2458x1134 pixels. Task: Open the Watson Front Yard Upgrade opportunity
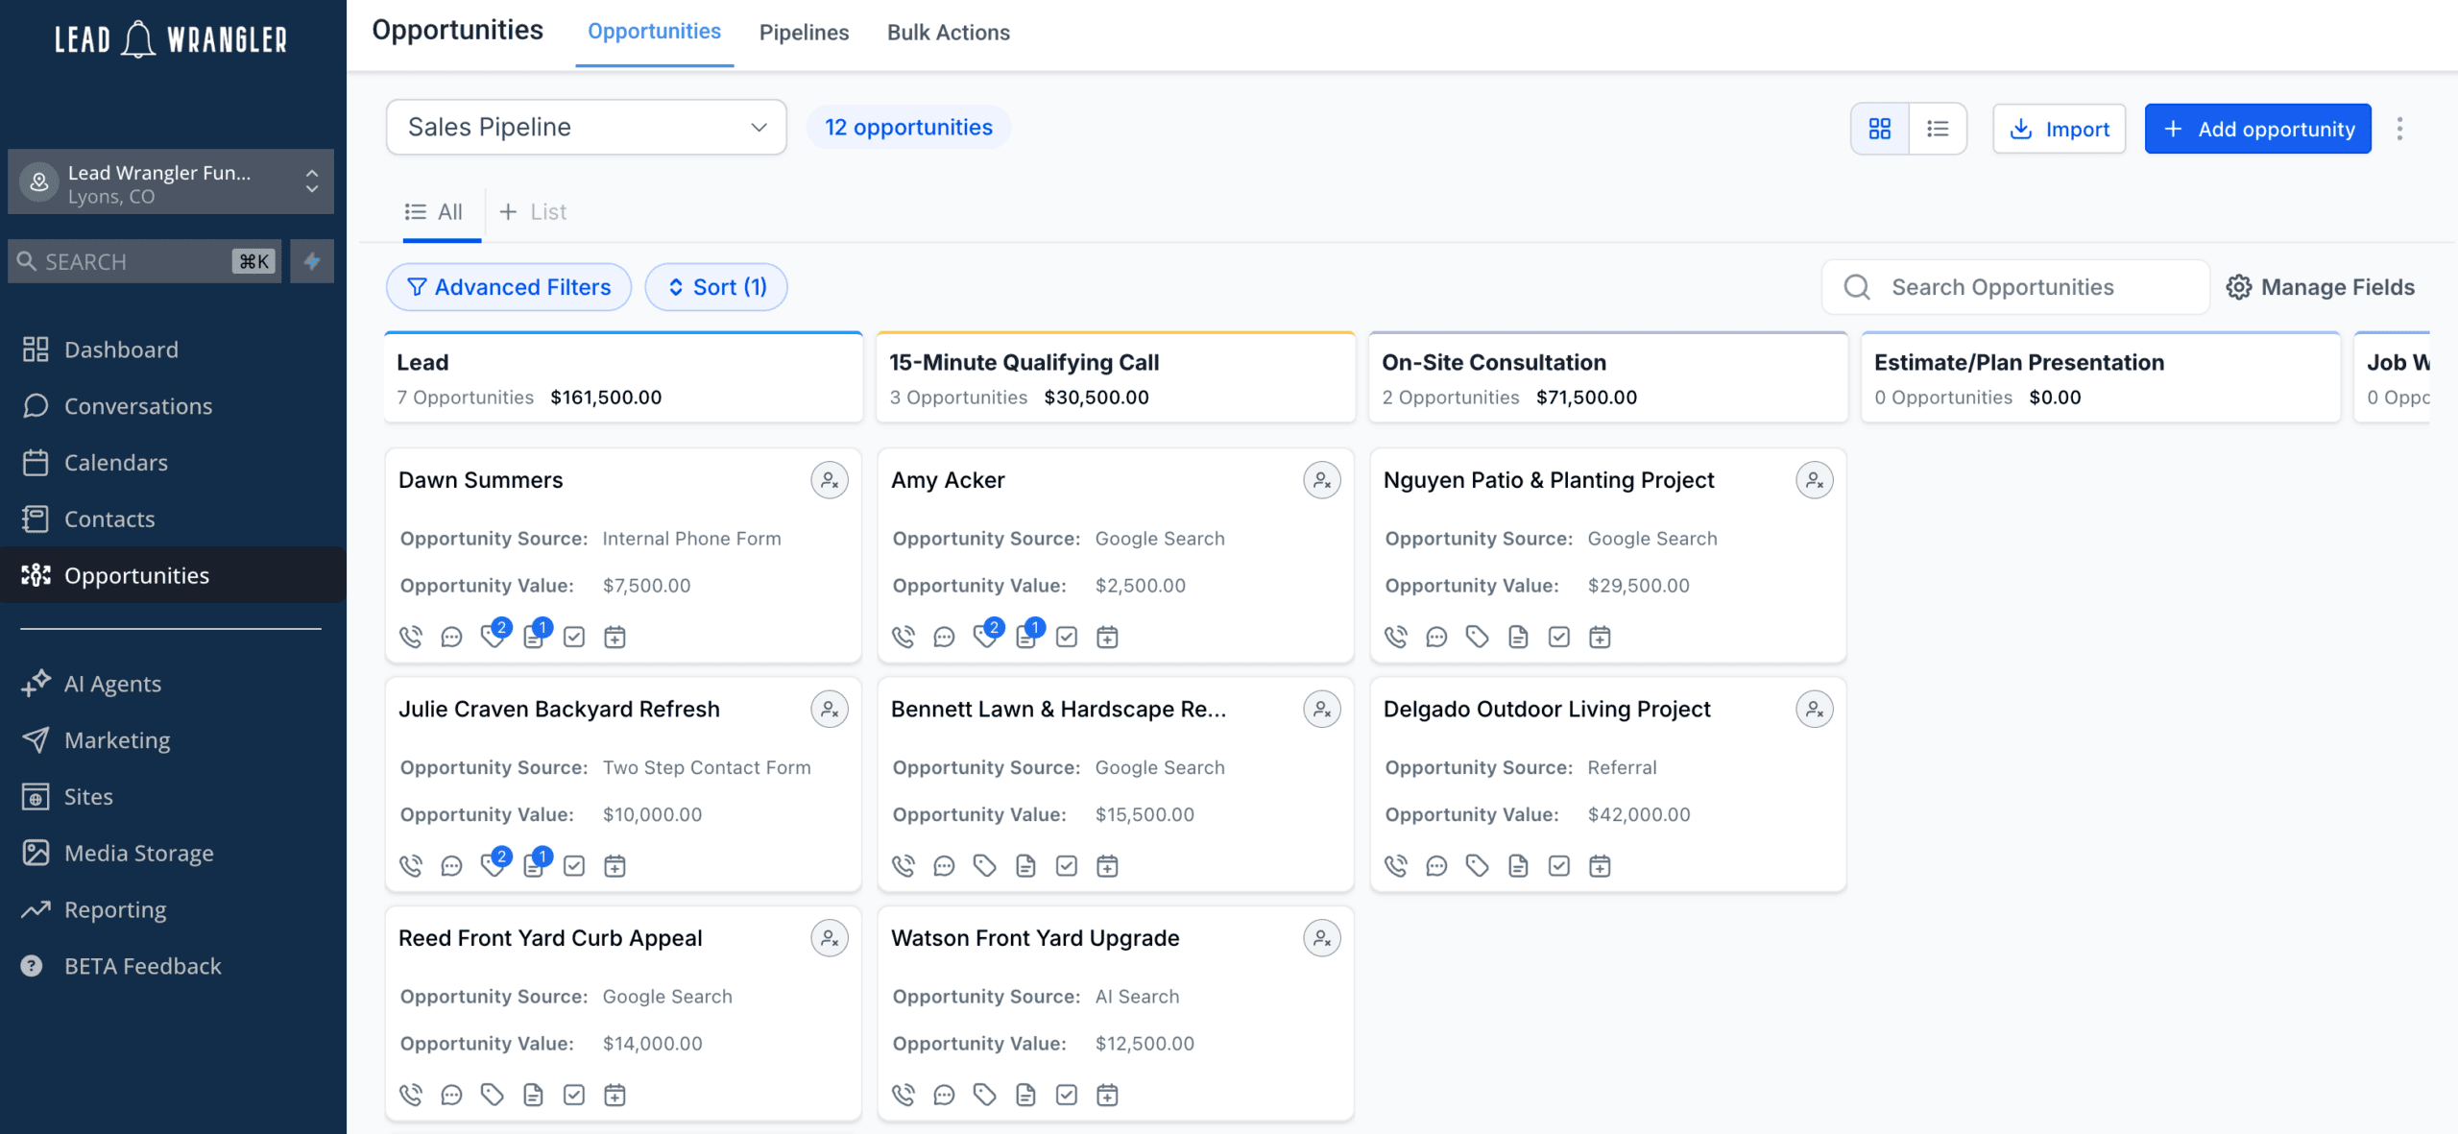coord(1035,938)
